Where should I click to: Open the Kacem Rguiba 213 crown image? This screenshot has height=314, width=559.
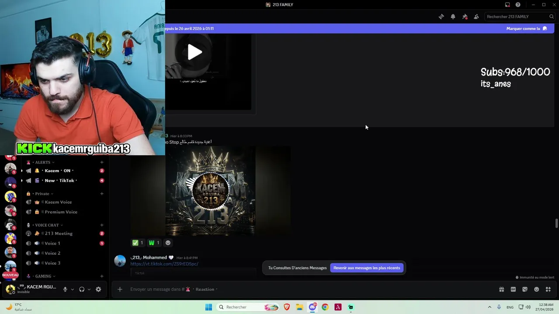[x=210, y=191]
